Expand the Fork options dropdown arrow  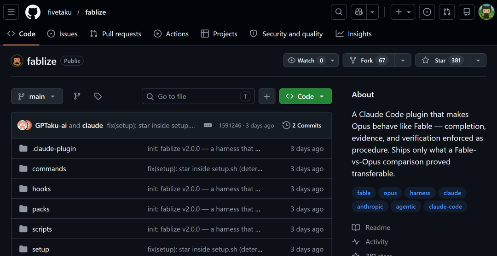click(x=403, y=61)
